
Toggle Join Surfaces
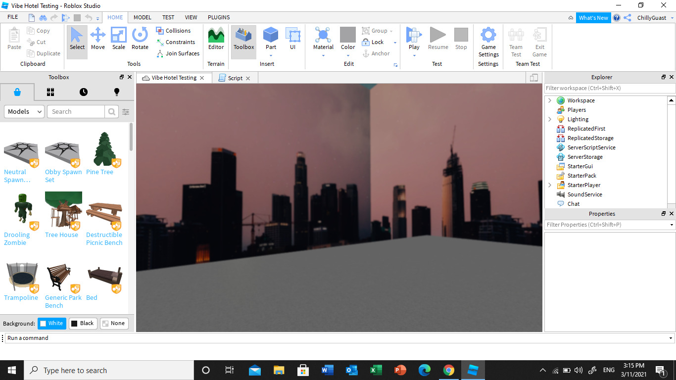tap(178, 53)
